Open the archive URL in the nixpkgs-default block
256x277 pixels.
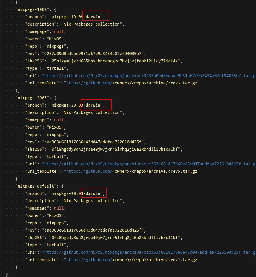click(x=150, y=253)
